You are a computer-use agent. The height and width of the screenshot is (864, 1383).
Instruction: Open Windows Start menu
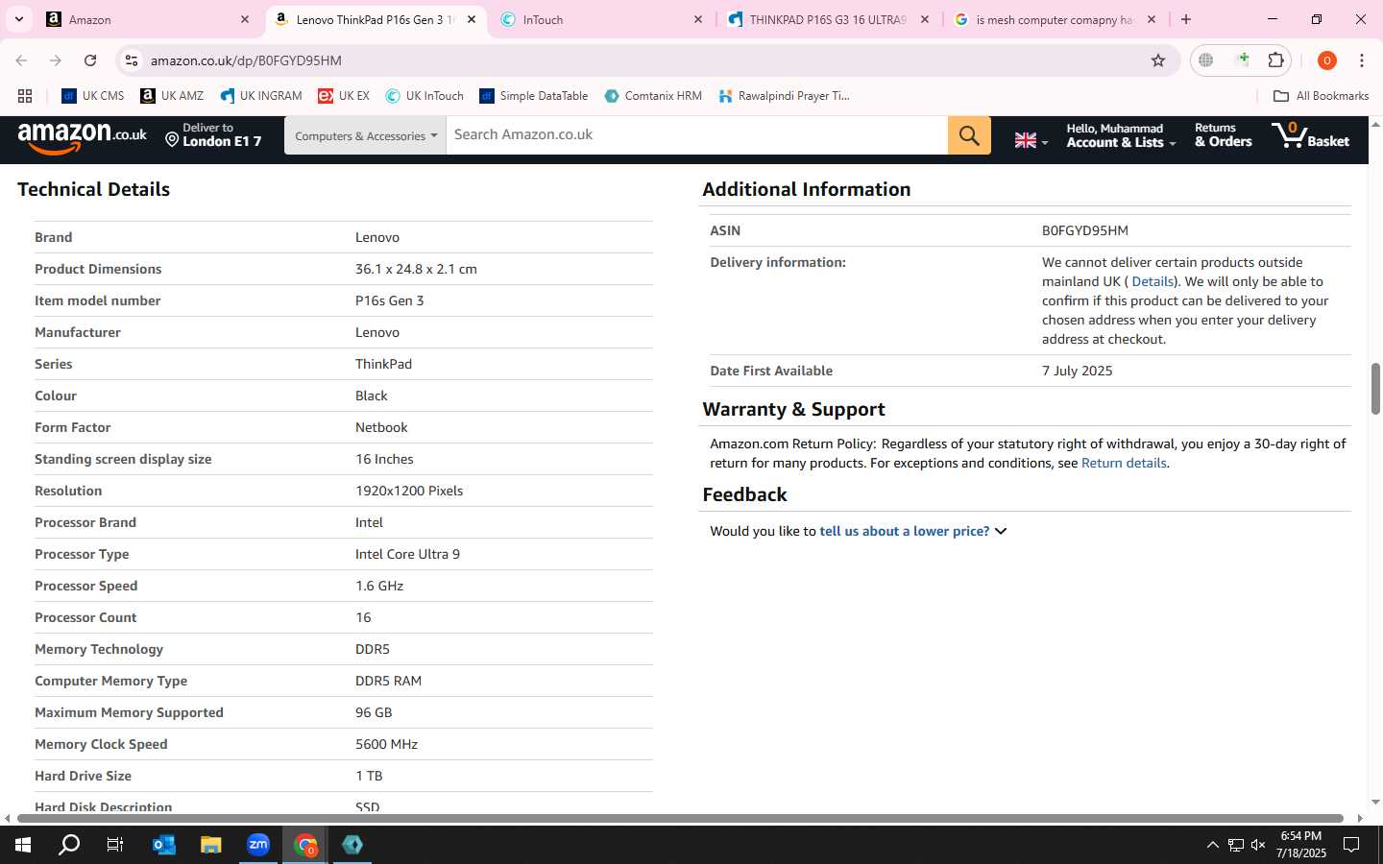point(23,845)
